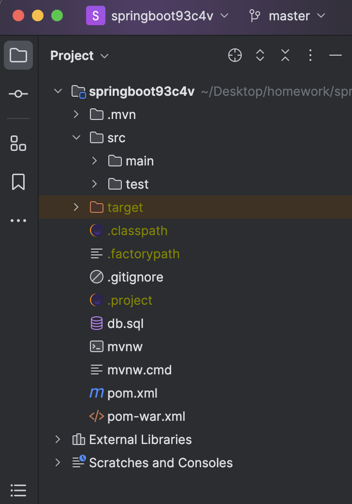Expand the .mvn folder
The width and height of the screenshot is (352, 504).
coord(76,115)
